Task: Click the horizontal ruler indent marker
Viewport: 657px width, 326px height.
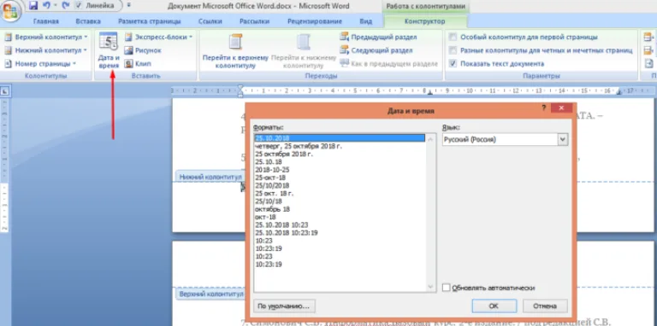Action: 240,90
